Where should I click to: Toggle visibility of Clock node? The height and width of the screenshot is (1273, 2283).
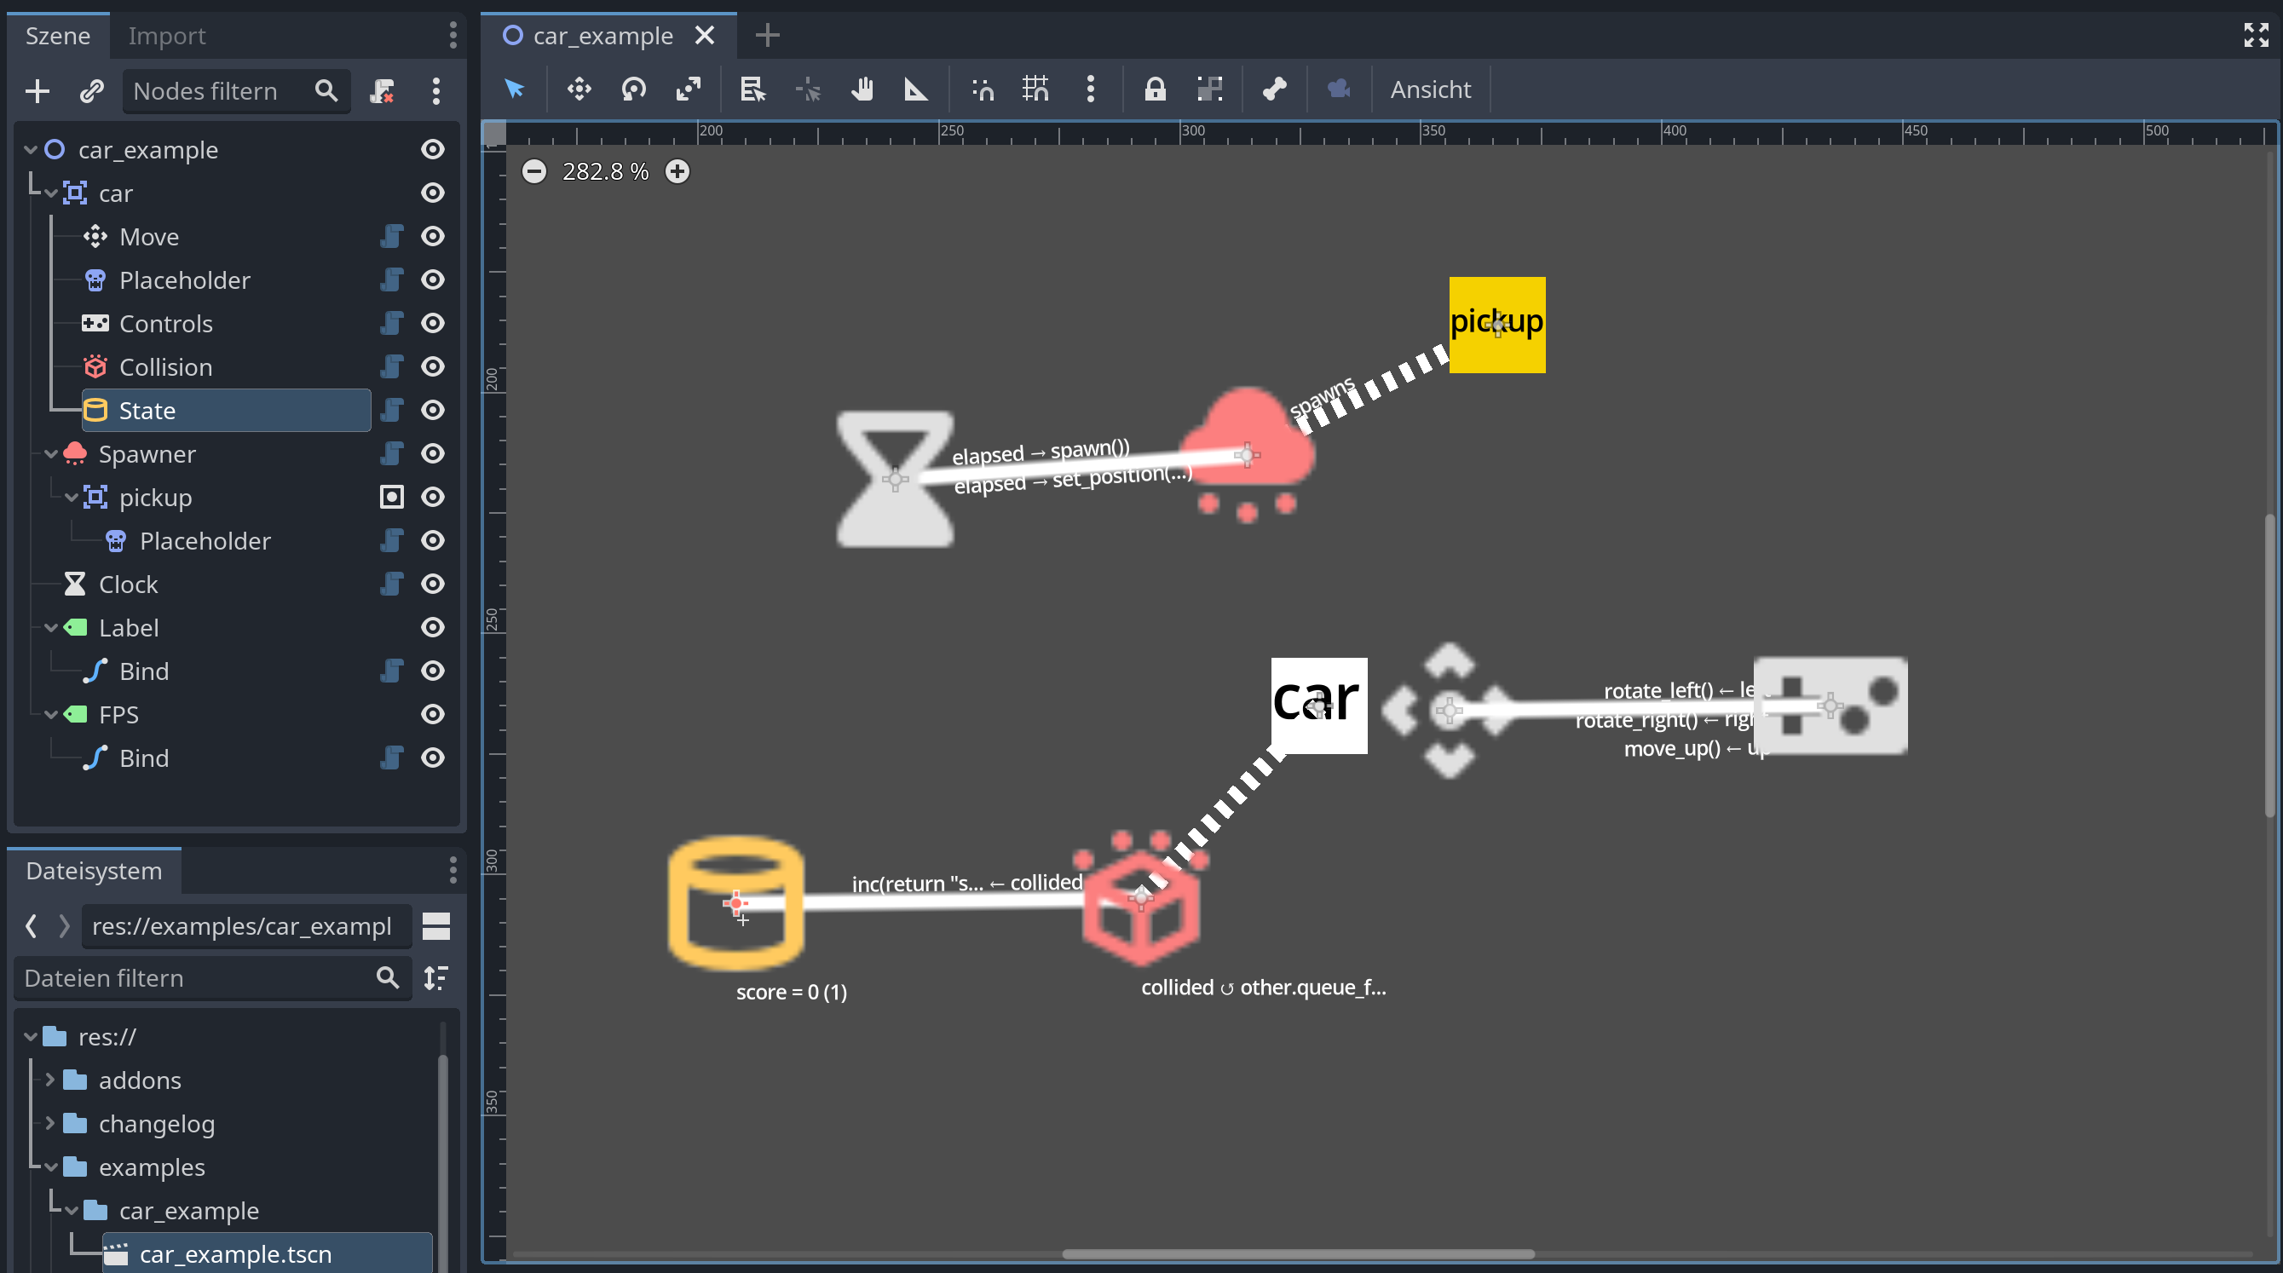click(433, 584)
